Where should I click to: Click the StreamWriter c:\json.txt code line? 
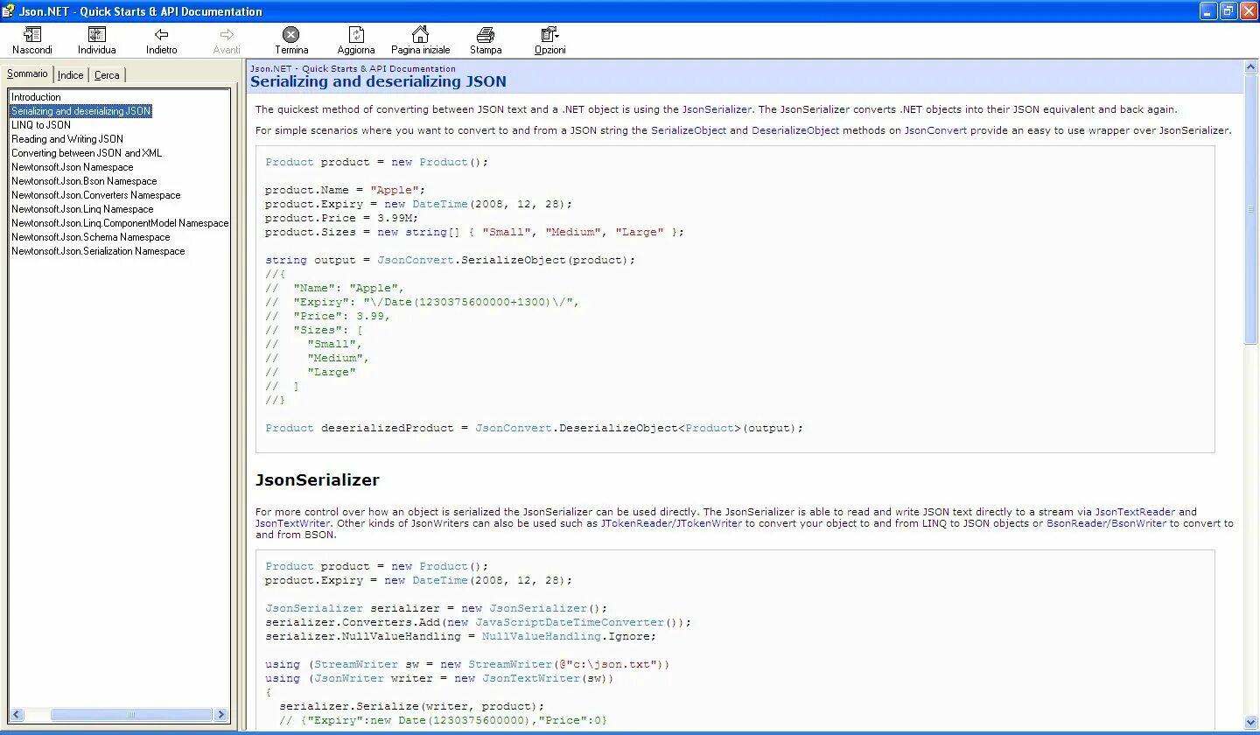tap(468, 664)
